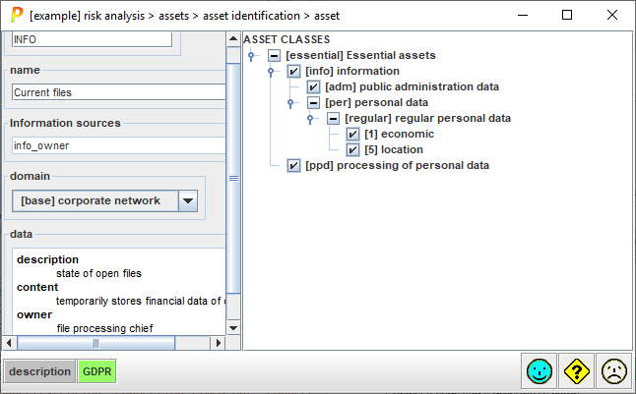Viewport: 636px width, 394px height.
Task: Uncheck the [5] location checkbox
Action: [352, 150]
